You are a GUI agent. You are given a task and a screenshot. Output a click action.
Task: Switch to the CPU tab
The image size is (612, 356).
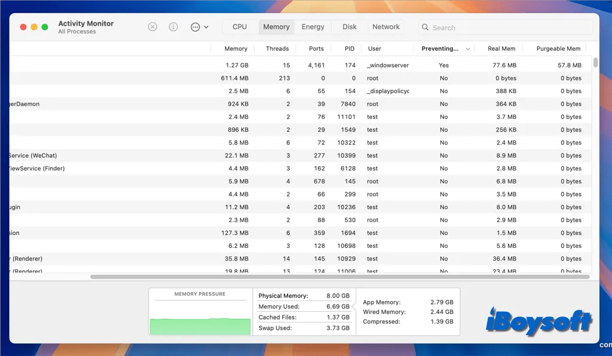point(239,26)
